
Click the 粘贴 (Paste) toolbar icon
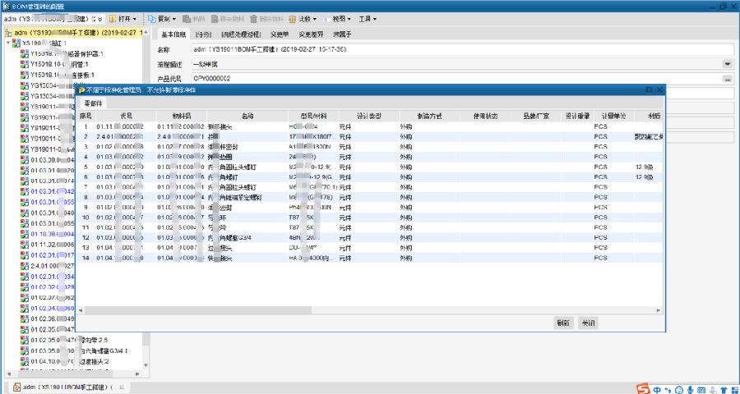187,18
